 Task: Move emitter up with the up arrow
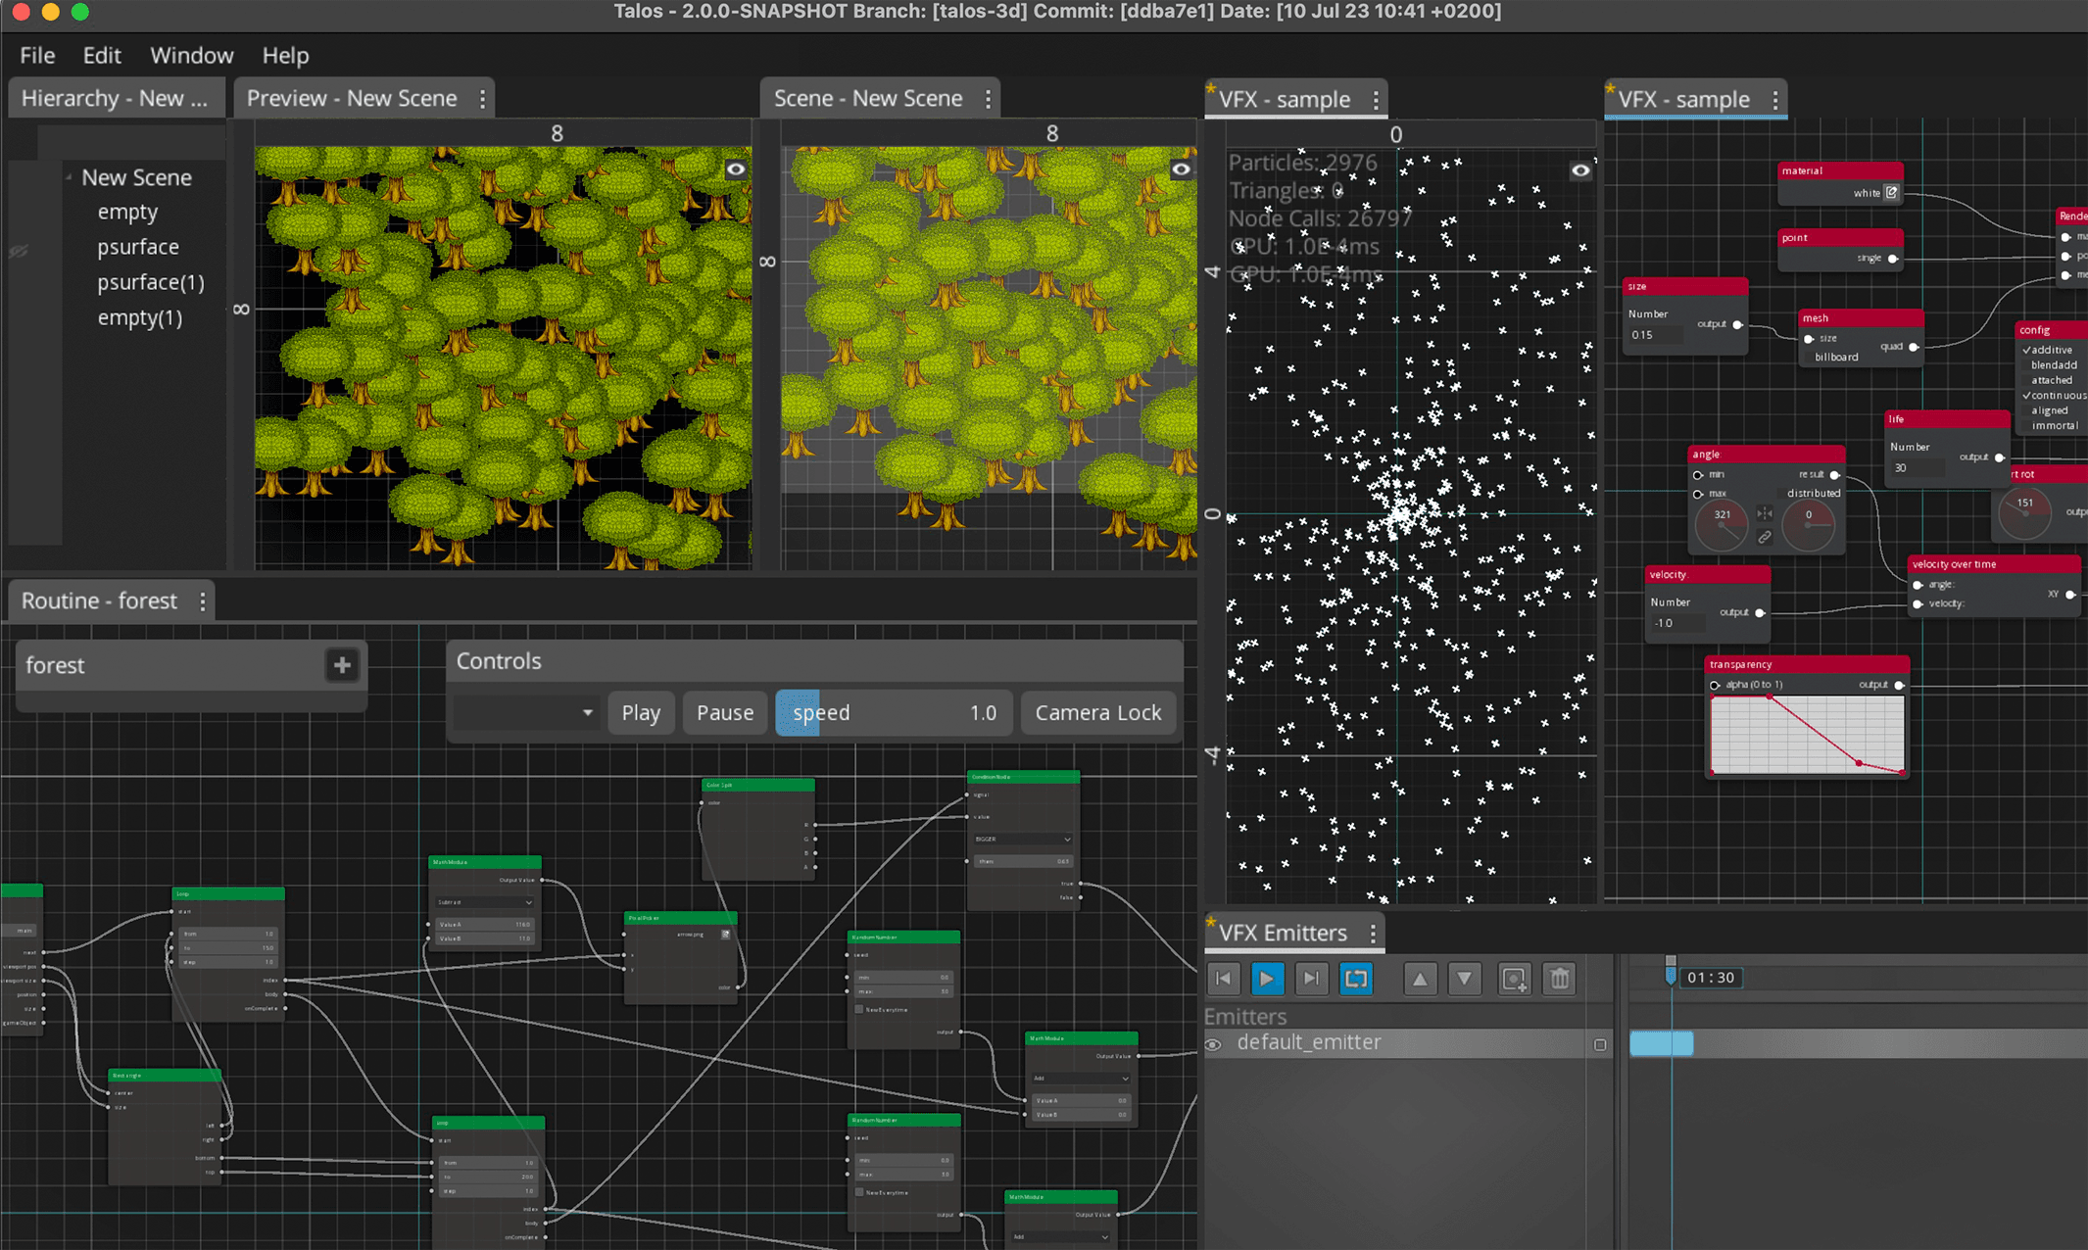click(x=1420, y=978)
